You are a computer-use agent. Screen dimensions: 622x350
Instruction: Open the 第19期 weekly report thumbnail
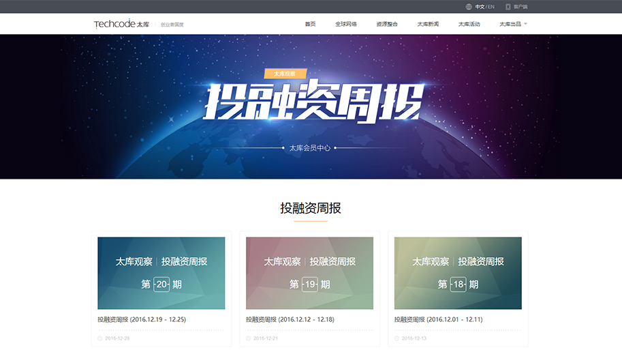(x=309, y=273)
